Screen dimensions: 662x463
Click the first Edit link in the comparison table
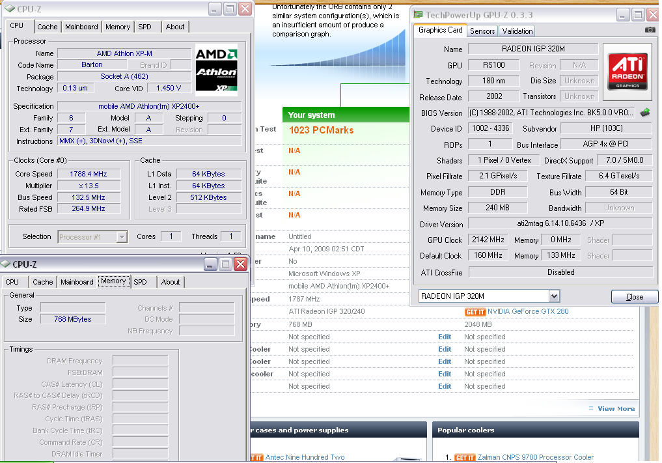pos(445,337)
